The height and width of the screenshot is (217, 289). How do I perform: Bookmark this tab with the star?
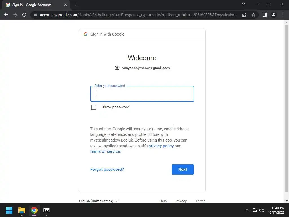pyautogui.click(x=253, y=15)
